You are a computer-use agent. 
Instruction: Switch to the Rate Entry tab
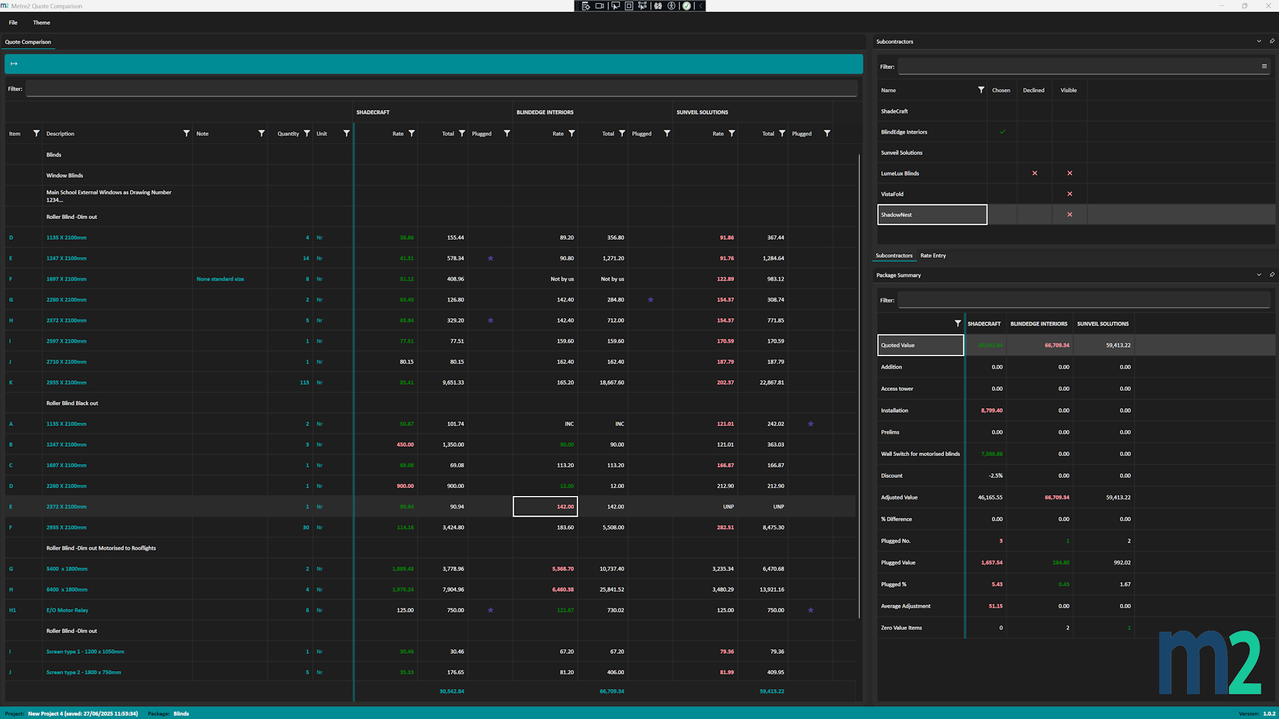[x=933, y=256]
